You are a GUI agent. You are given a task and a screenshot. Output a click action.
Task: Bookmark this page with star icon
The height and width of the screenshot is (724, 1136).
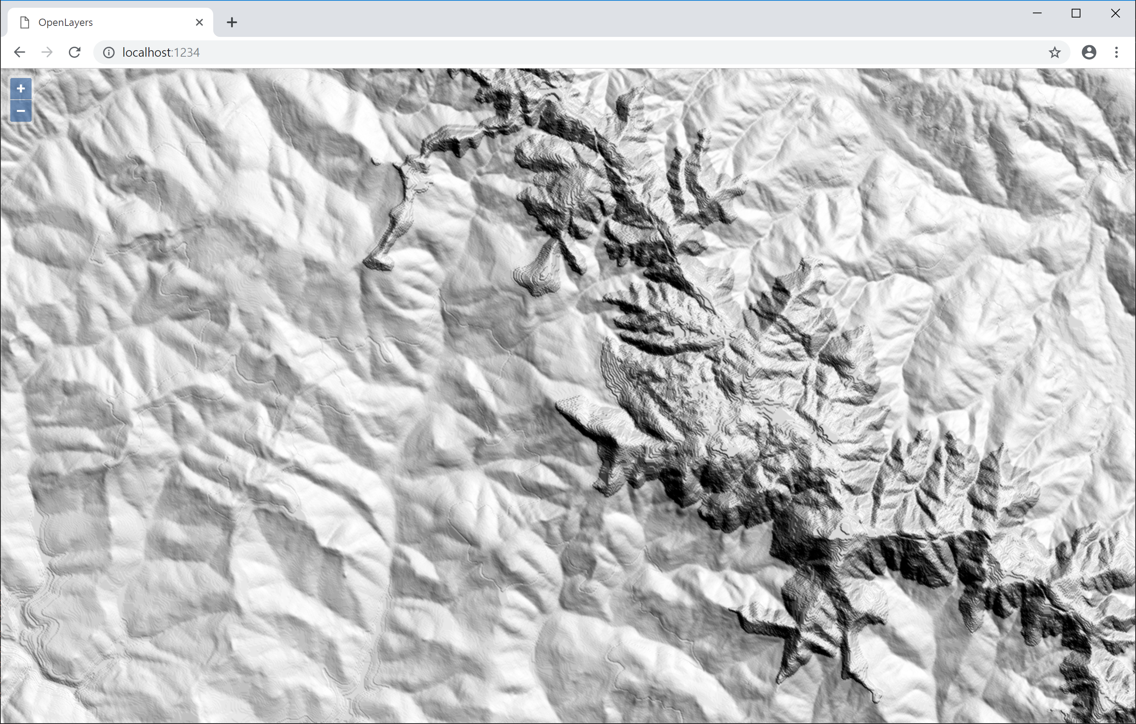(1055, 53)
